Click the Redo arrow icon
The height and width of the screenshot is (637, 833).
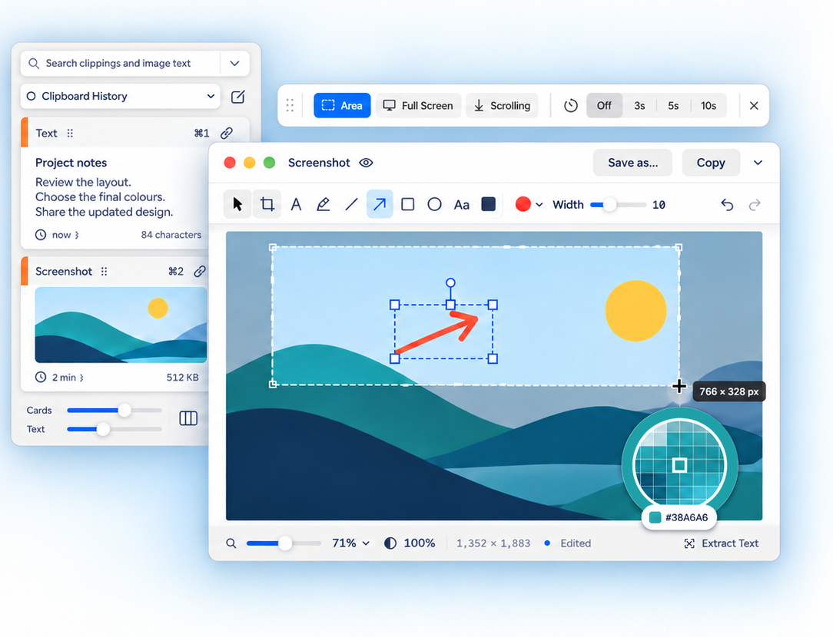point(755,205)
